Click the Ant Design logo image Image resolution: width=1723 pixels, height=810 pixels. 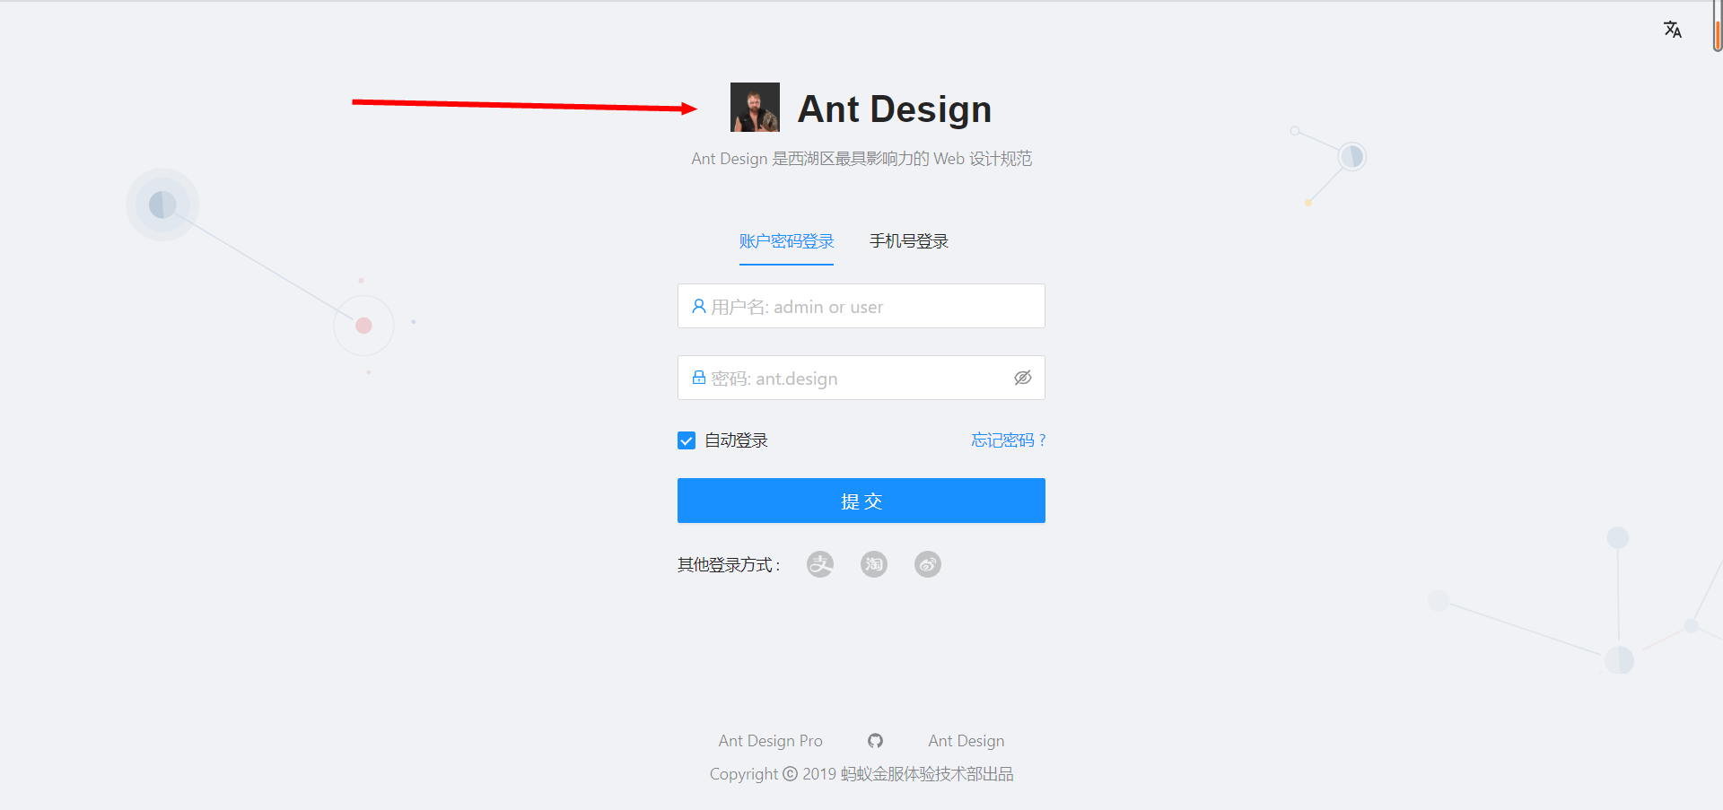coord(755,107)
